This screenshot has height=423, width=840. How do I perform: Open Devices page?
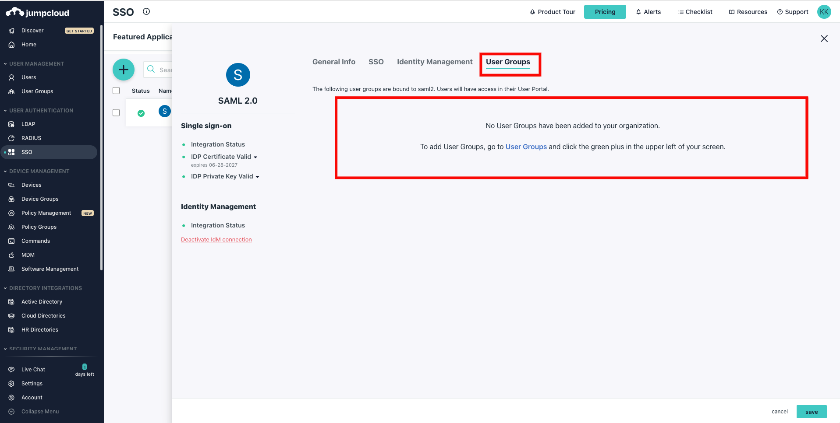31,185
